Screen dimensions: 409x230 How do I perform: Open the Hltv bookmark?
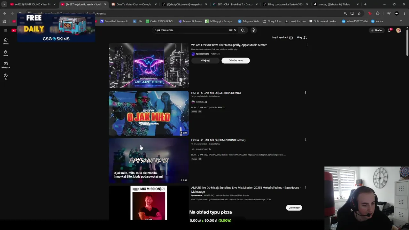[x=138, y=21]
